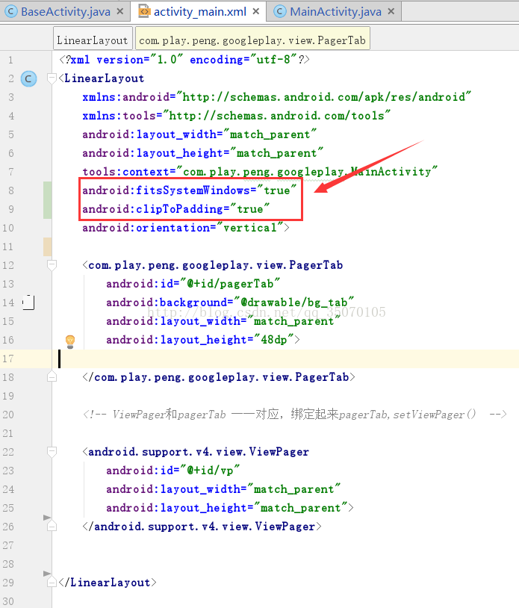The width and height of the screenshot is (519, 608).
Task: Click the empty caret line 17 in editor
Action: pos(285,359)
